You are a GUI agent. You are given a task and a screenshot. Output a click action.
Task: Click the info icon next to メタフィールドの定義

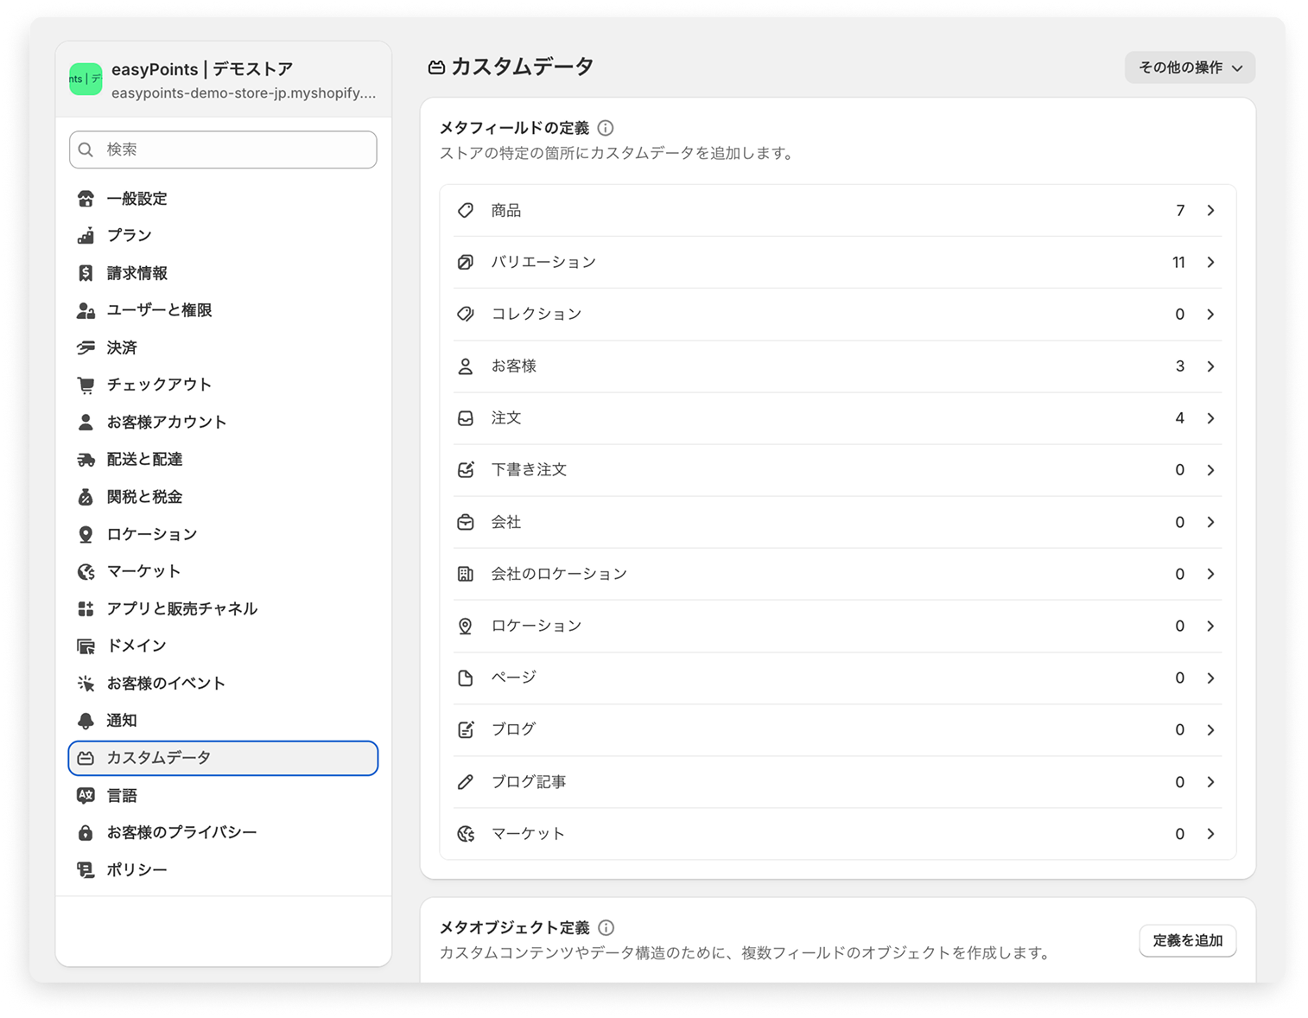606,128
